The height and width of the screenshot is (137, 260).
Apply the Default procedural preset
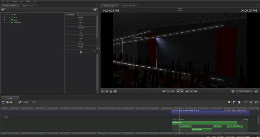[81, 17]
